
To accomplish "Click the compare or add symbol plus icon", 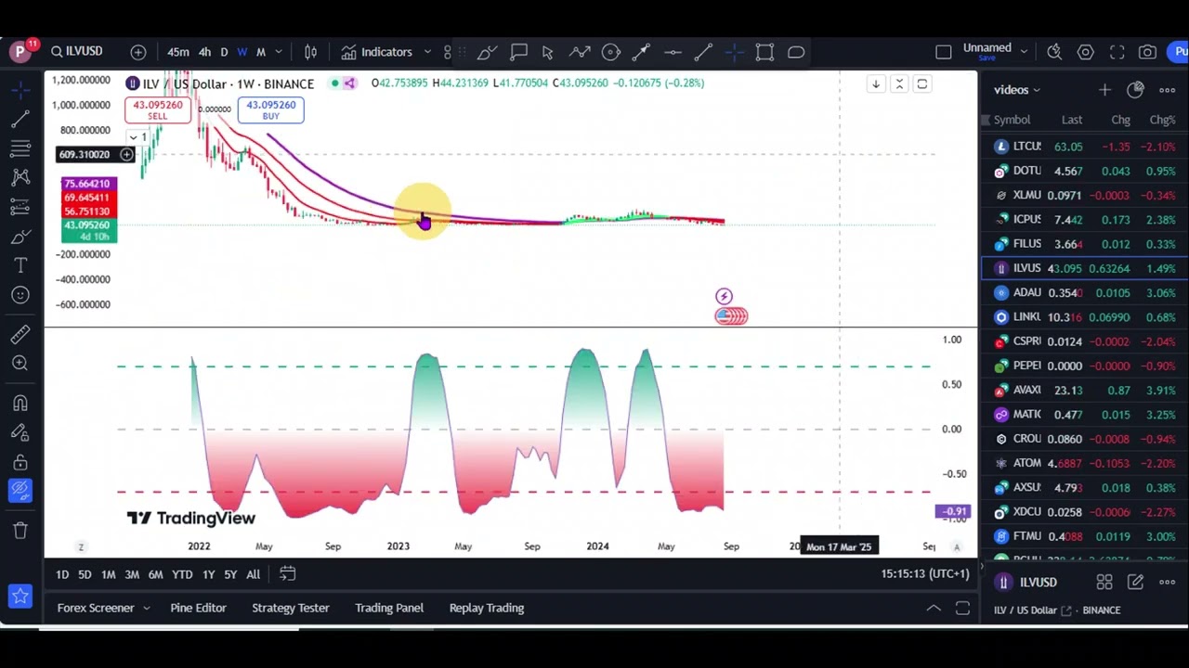I will (x=138, y=52).
